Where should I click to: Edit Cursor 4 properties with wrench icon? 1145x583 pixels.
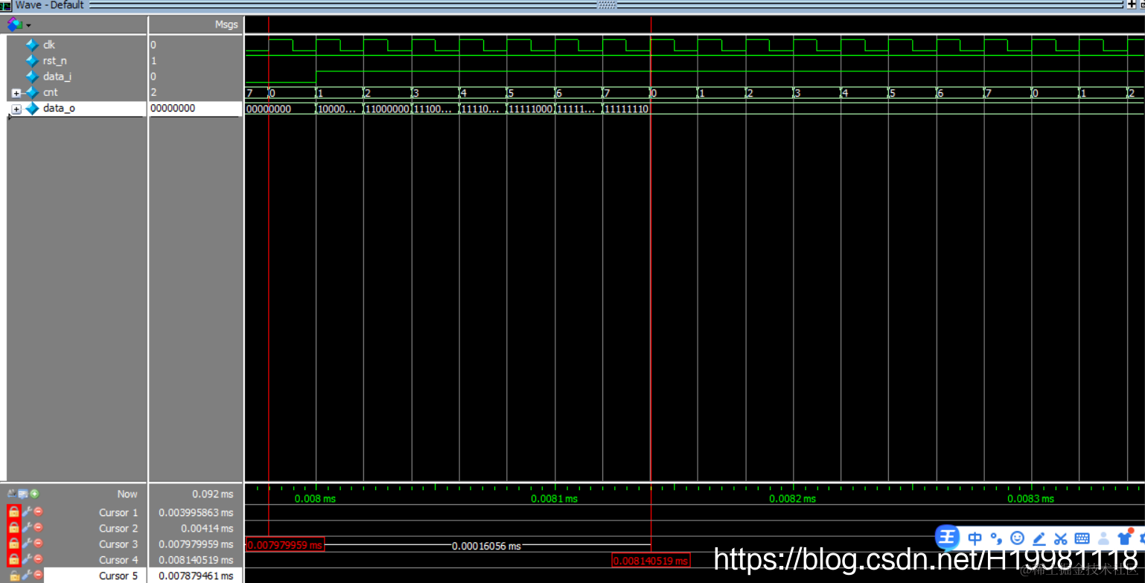click(x=27, y=559)
